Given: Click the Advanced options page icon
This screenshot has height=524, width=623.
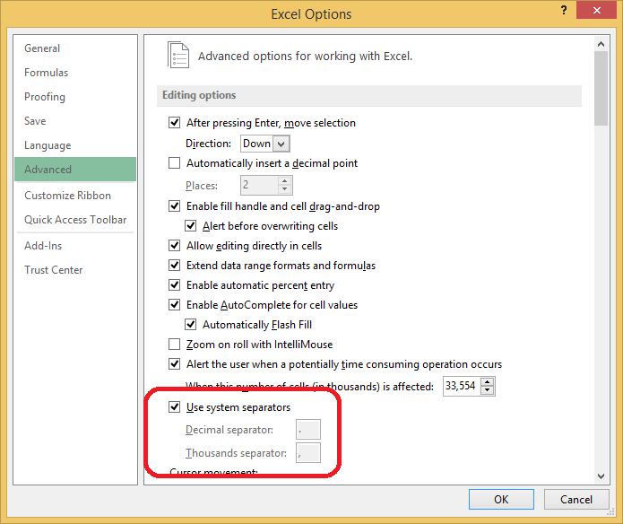Looking at the screenshot, I should 178,55.
